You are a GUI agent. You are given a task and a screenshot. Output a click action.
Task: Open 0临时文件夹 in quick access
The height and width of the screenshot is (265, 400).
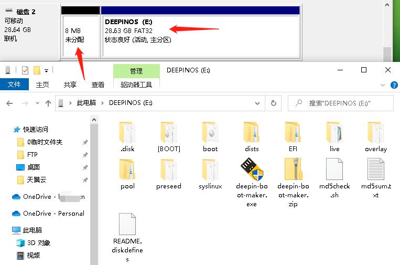click(45, 142)
